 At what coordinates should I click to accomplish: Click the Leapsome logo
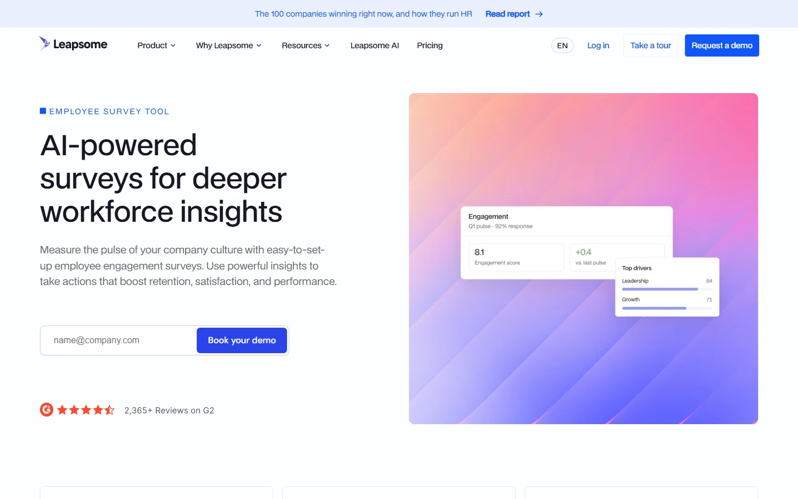click(73, 44)
